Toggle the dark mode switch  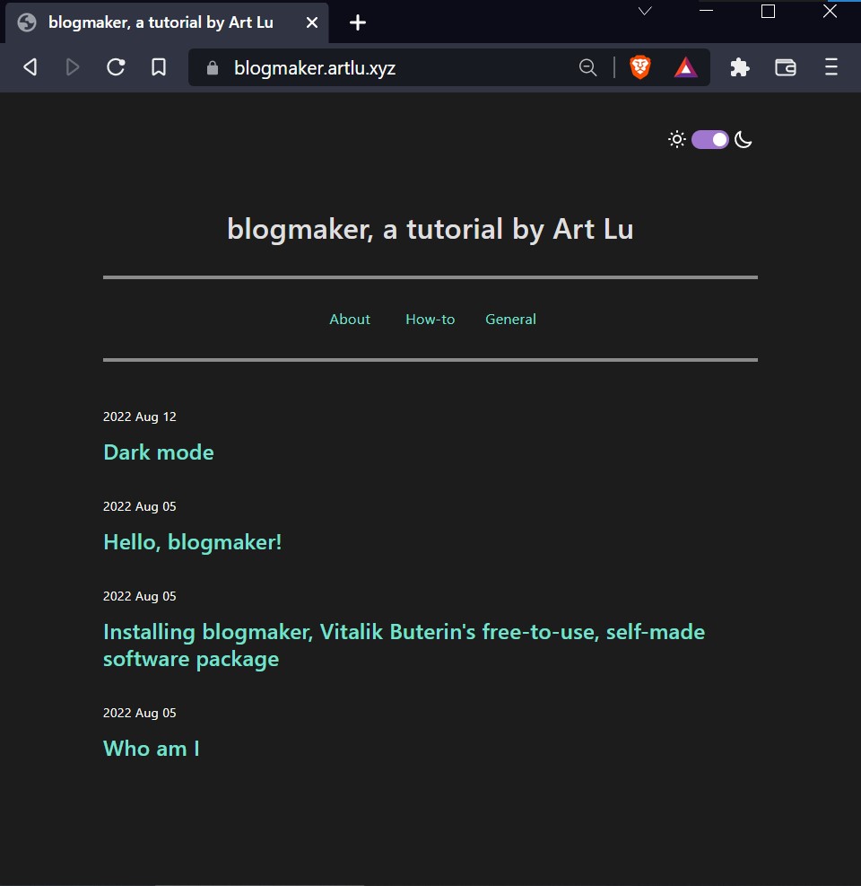tap(709, 139)
